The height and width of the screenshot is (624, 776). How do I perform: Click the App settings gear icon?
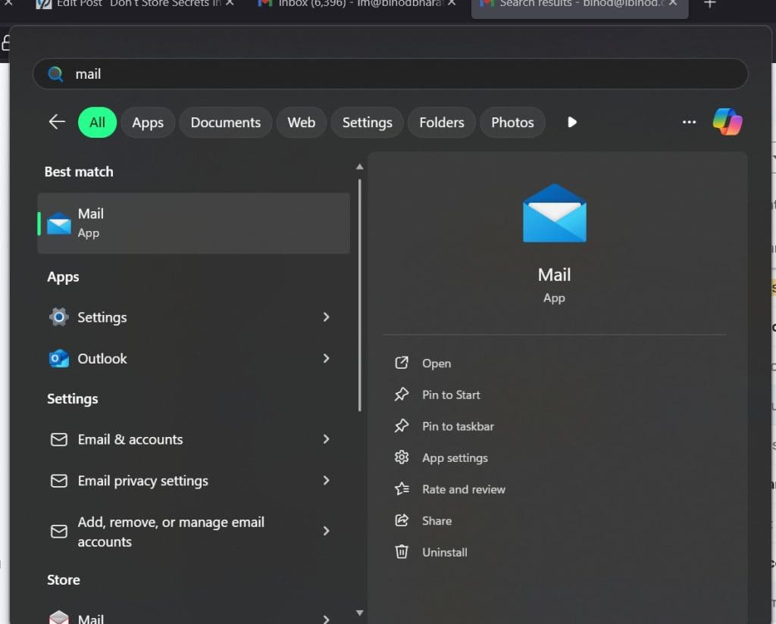point(402,457)
